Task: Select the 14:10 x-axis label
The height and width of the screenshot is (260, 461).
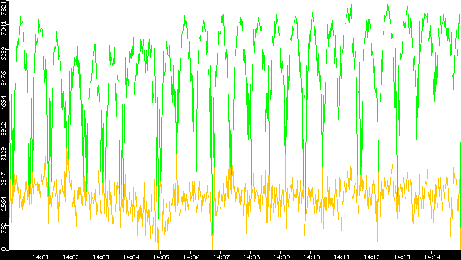Action: [x=311, y=257]
